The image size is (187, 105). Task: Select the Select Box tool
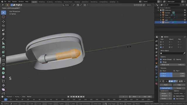pyautogui.click(x=3, y=13)
